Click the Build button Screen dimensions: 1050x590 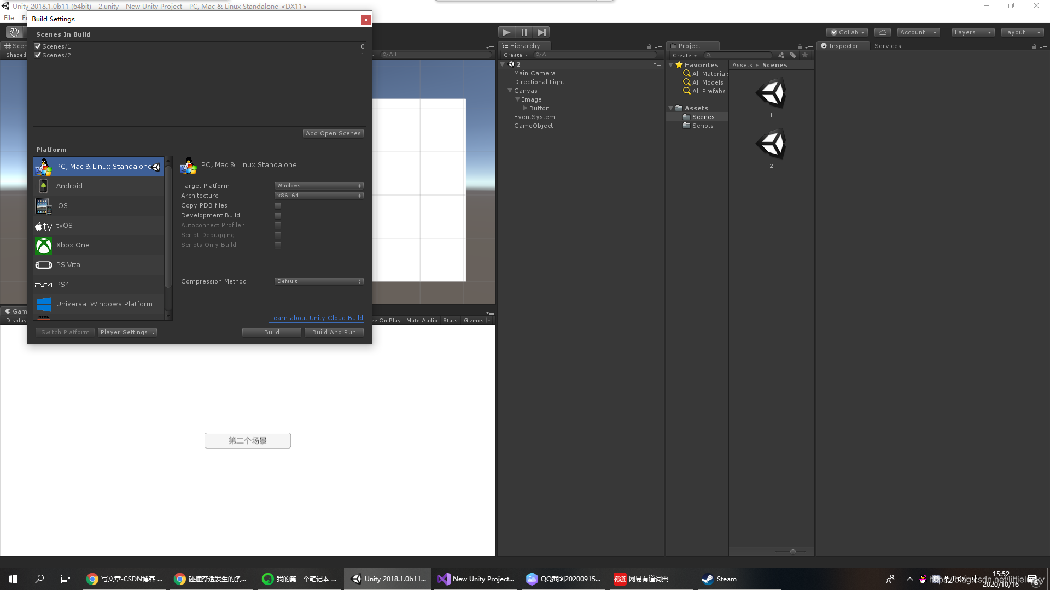(272, 332)
